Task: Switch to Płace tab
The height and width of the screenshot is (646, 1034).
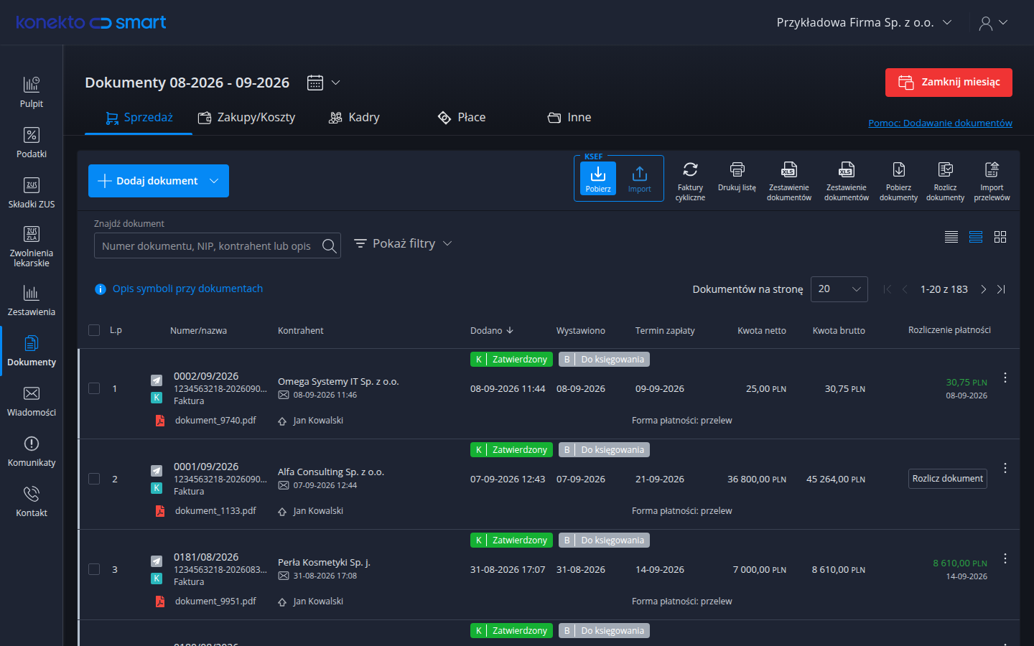Action: (x=462, y=118)
